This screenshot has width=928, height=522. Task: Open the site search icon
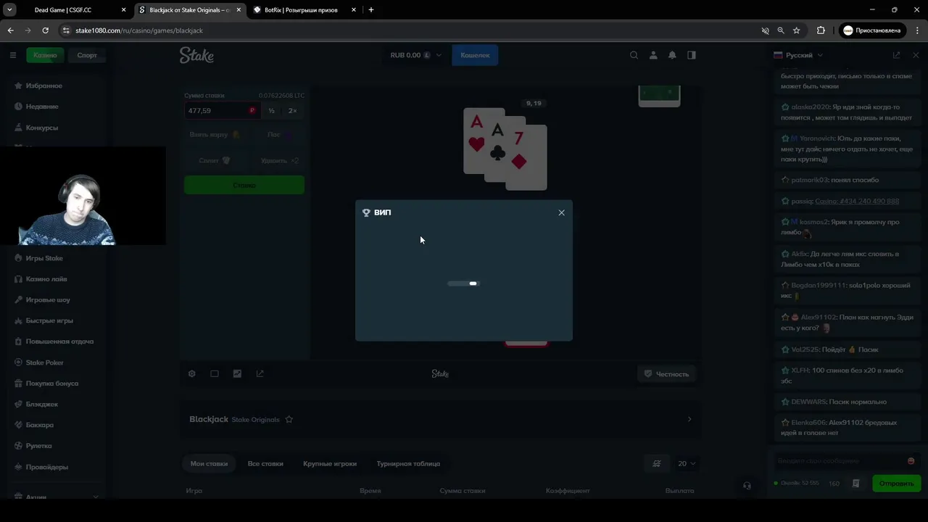(634, 55)
